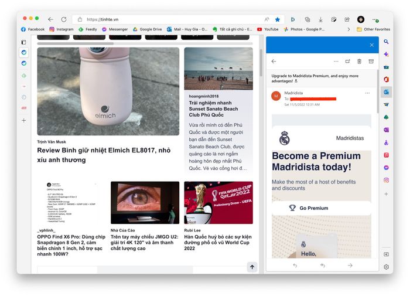Reload the page with the refresh icon
The image size is (410, 296).
[x=64, y=19]
